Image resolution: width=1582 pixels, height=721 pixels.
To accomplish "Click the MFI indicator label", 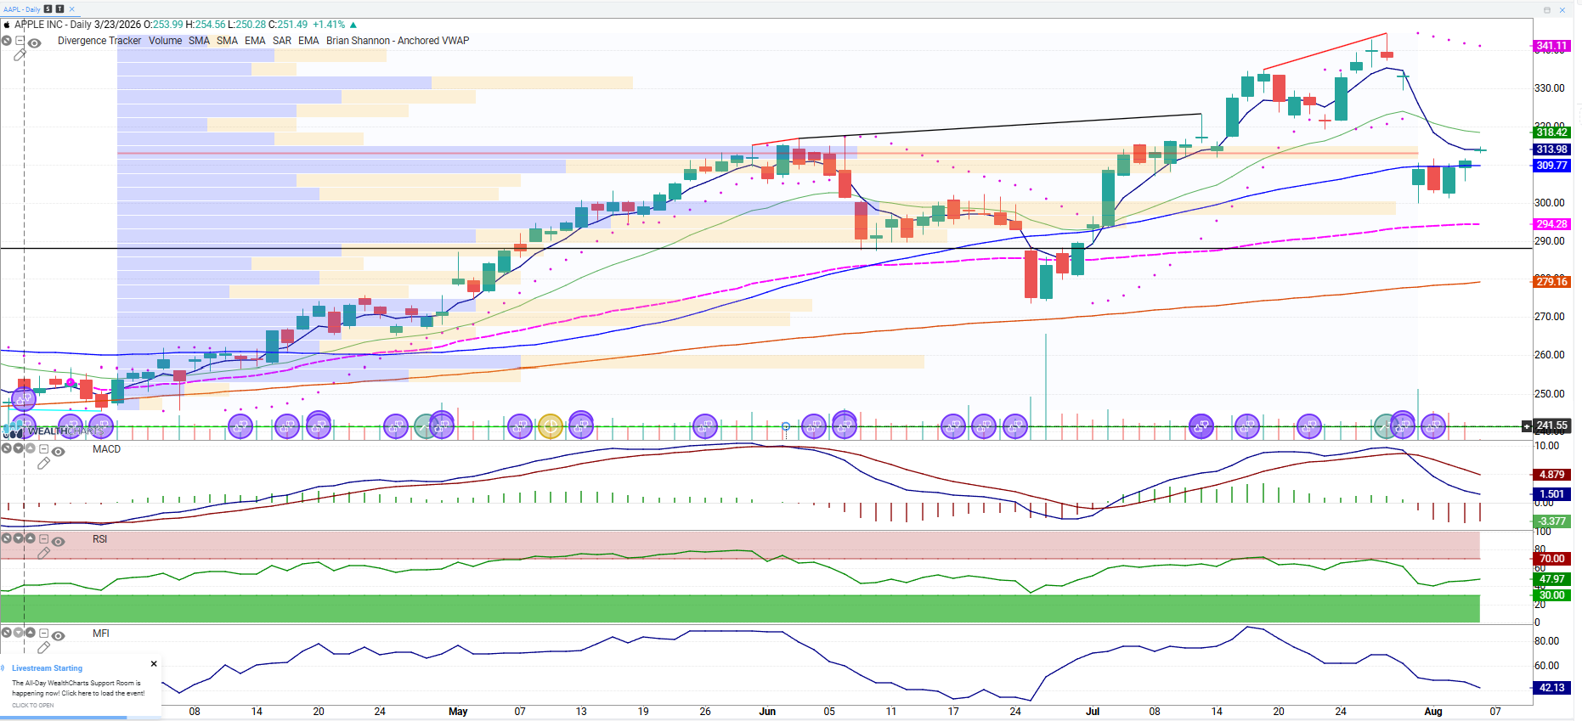I will [x=100, y=634].
